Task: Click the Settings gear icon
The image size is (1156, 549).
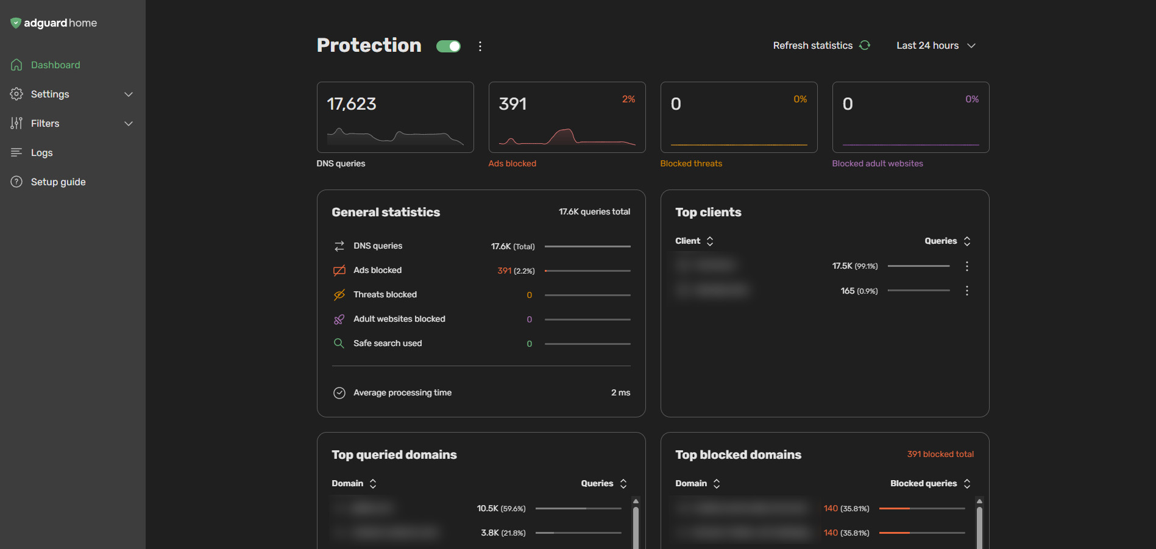Action: point(16,94)
